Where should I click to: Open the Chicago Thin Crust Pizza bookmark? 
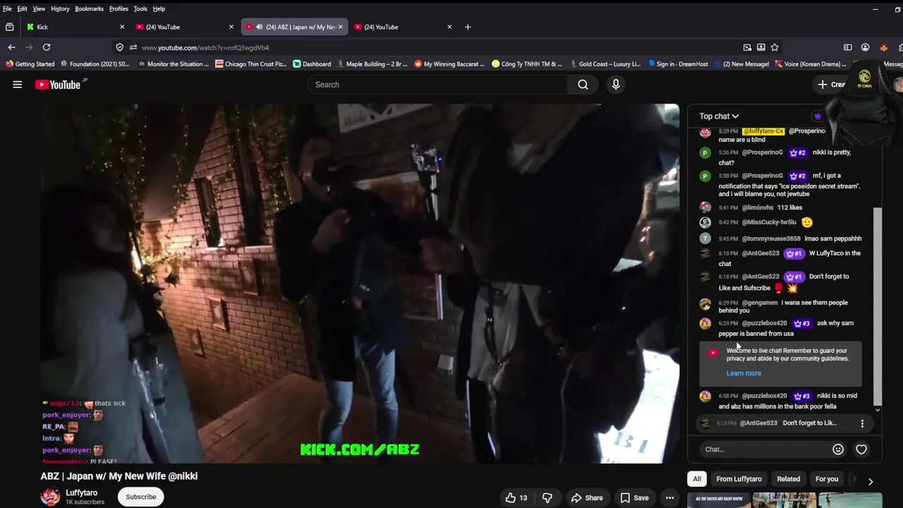(250, 64)
